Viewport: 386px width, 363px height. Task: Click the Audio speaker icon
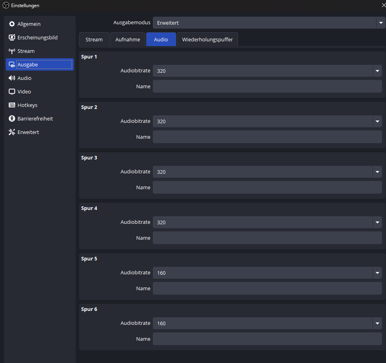tap(12, 78)
